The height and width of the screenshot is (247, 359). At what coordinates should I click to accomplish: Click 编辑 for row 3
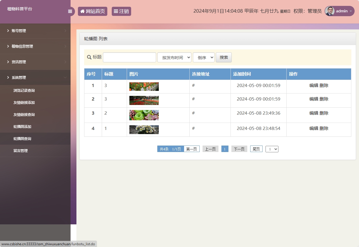(314, 113)
